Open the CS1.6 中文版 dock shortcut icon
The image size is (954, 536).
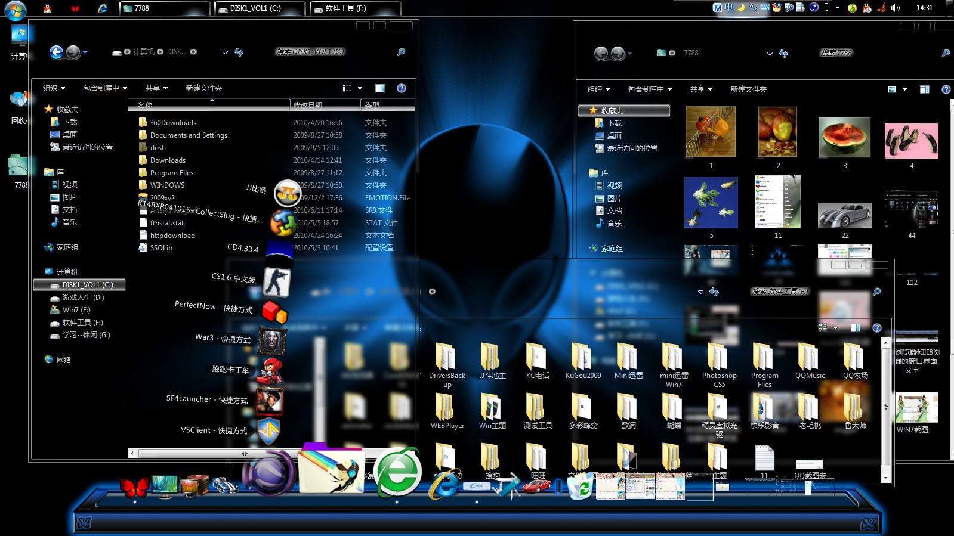(277, 281)
